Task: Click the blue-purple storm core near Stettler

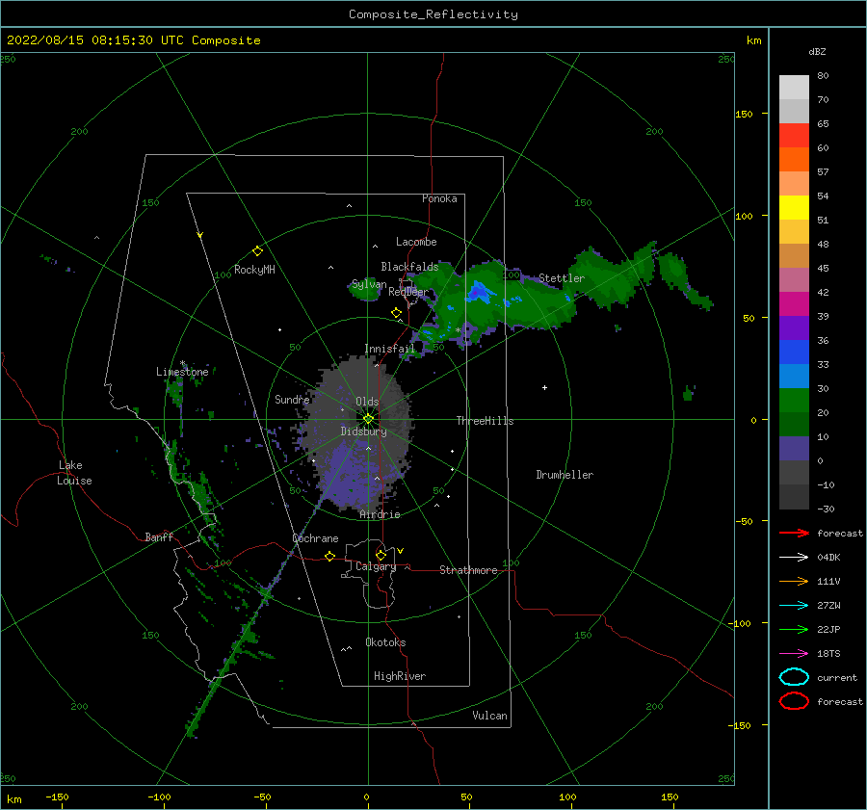Action: click(479, 292)
